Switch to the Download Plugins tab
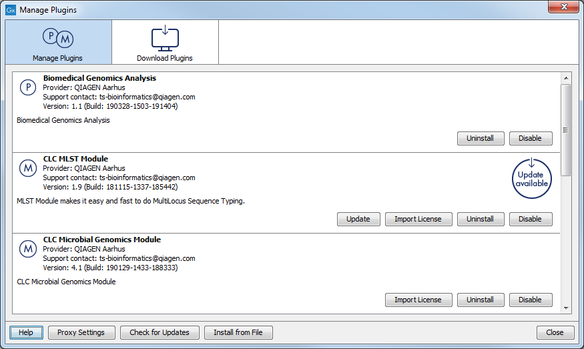The height and width of the screenshot is (349, 584). 165,42
